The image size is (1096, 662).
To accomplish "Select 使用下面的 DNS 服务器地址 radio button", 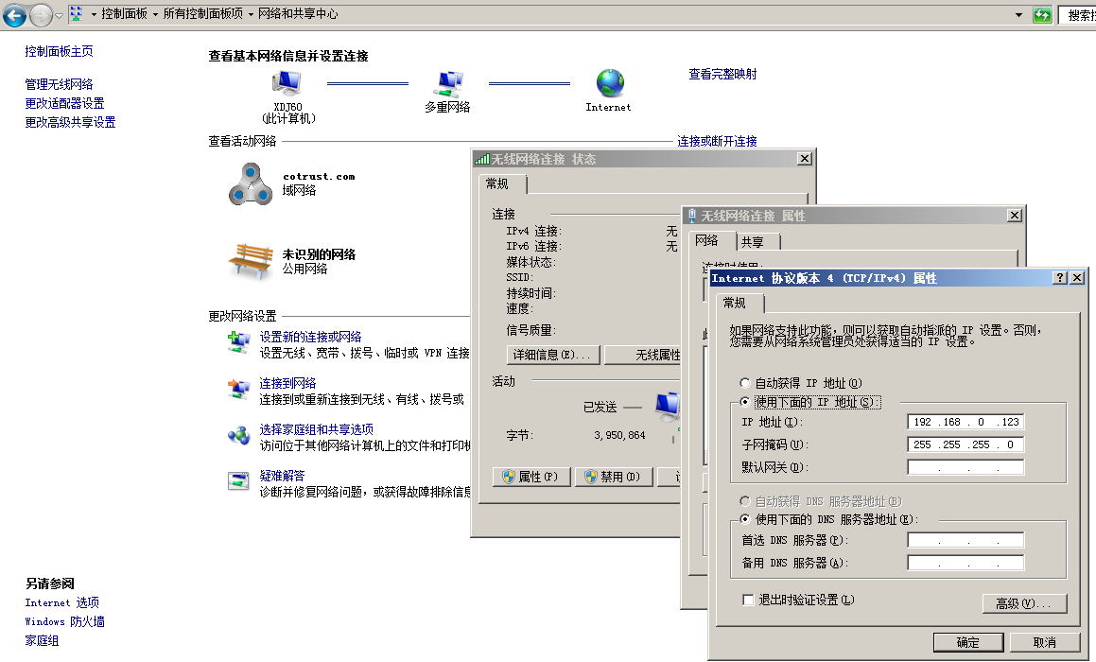I will pyautogui.click(x=745, y=519).
